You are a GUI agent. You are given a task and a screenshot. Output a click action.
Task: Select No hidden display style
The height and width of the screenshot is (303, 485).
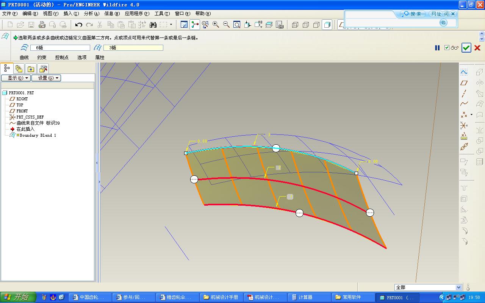pos(316,25)
